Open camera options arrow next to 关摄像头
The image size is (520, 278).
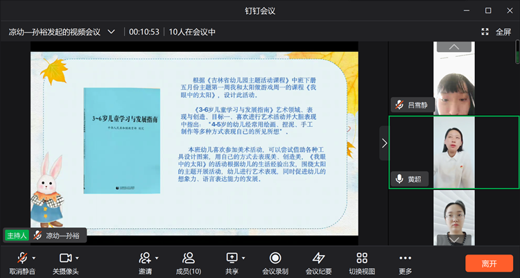[77, 258]
